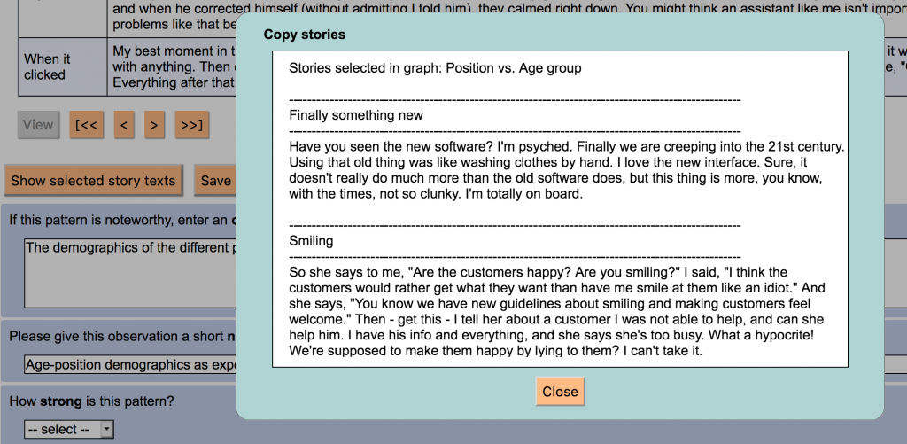This screenshot has height=444, width=907.
Task: Click the "My best moment" story cell
Action: click(173, 66)
